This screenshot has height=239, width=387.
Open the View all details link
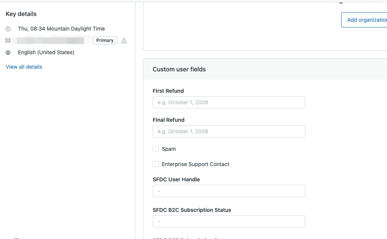pos(24,67)
